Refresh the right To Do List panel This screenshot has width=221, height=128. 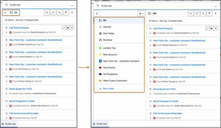197,13
